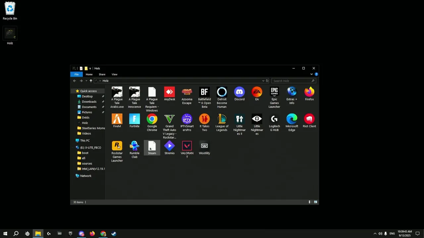Open Videos in navigation pane
Viewport: 424px width, 238px height.
(86, 133)
